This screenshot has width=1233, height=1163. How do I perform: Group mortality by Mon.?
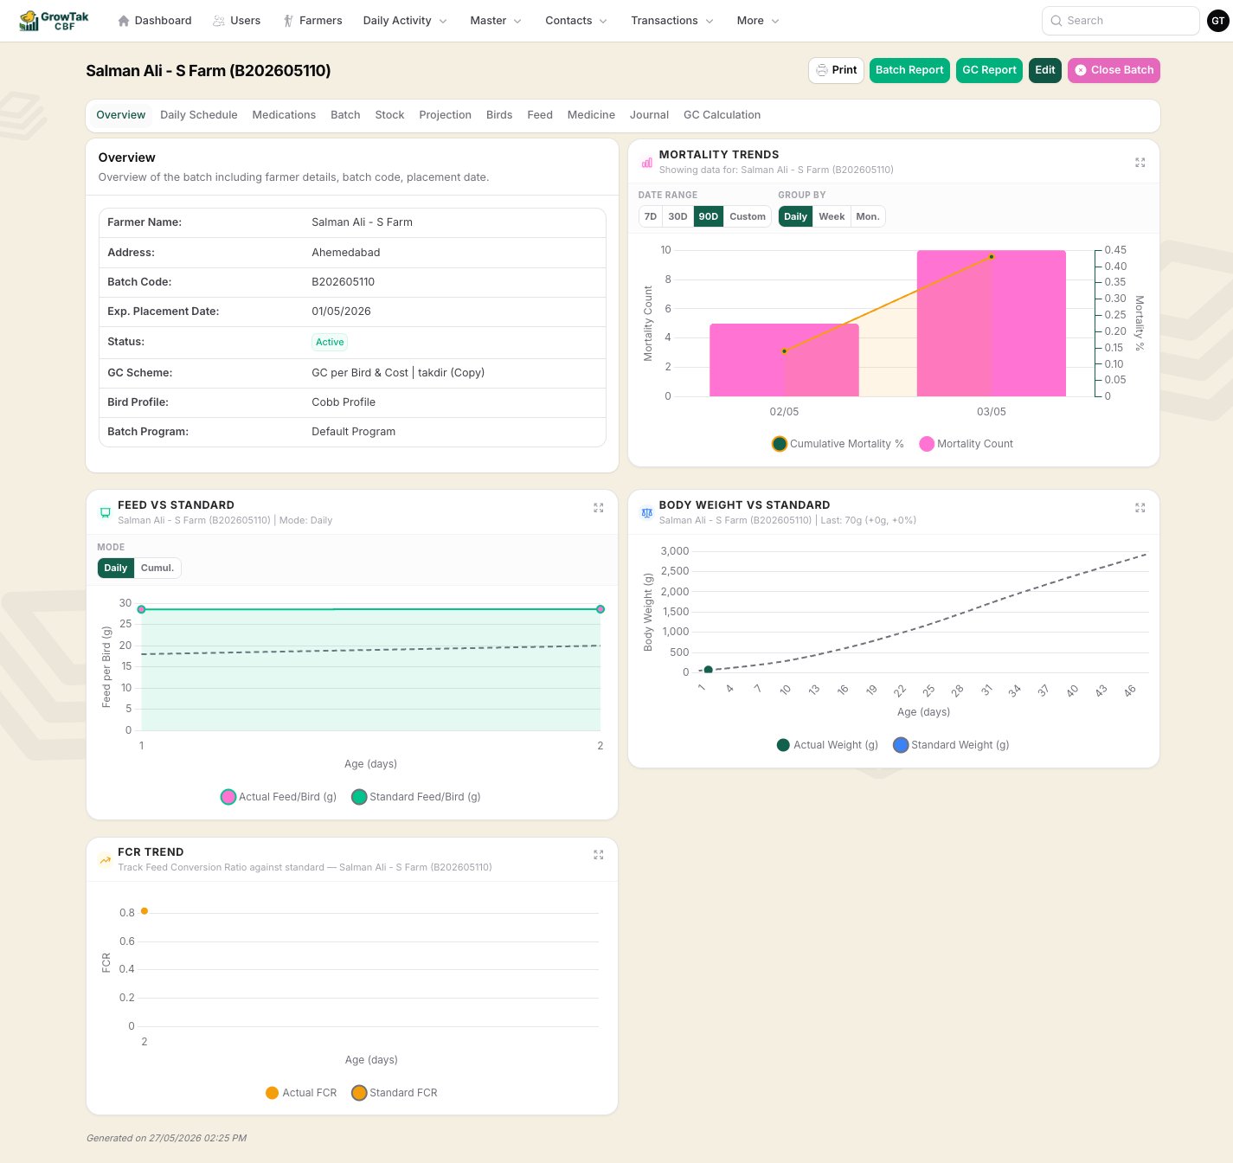tap(868, 216)
